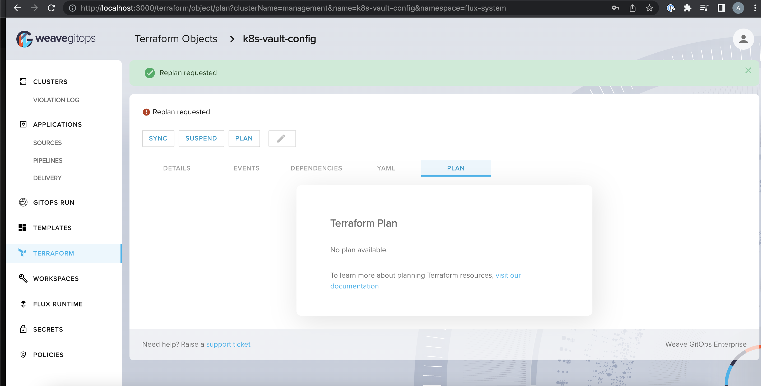Go to POLICIES section

tap(48, 355)
